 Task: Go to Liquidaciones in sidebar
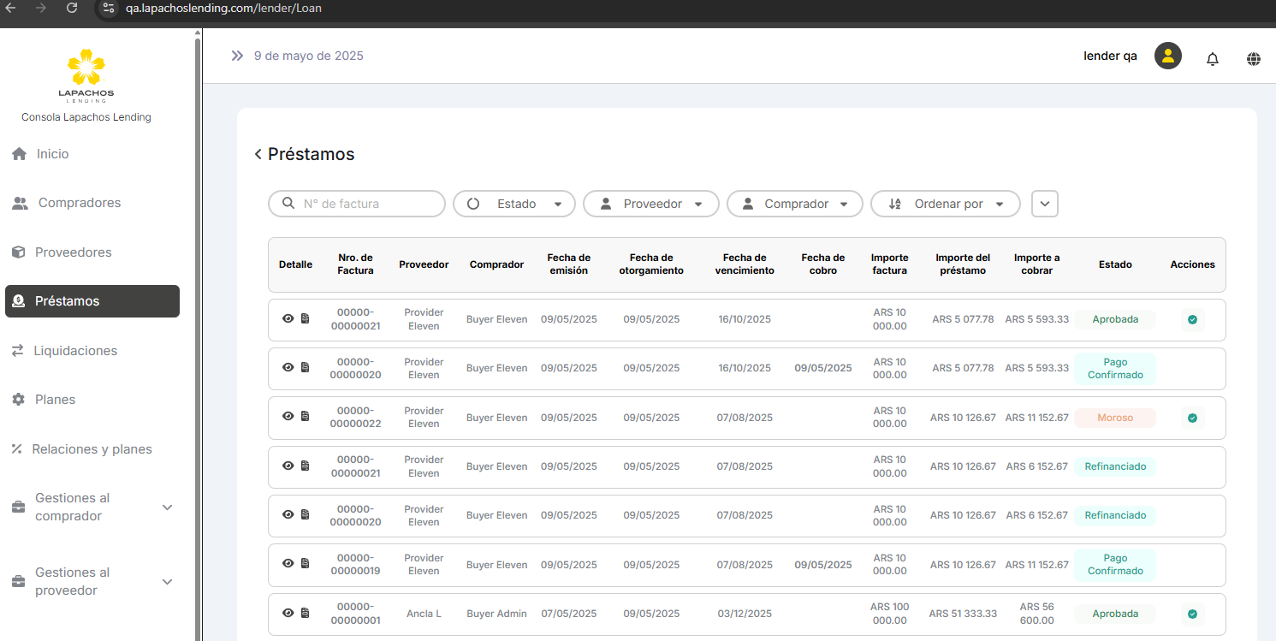pyautogui.click(x=75, y=351)
